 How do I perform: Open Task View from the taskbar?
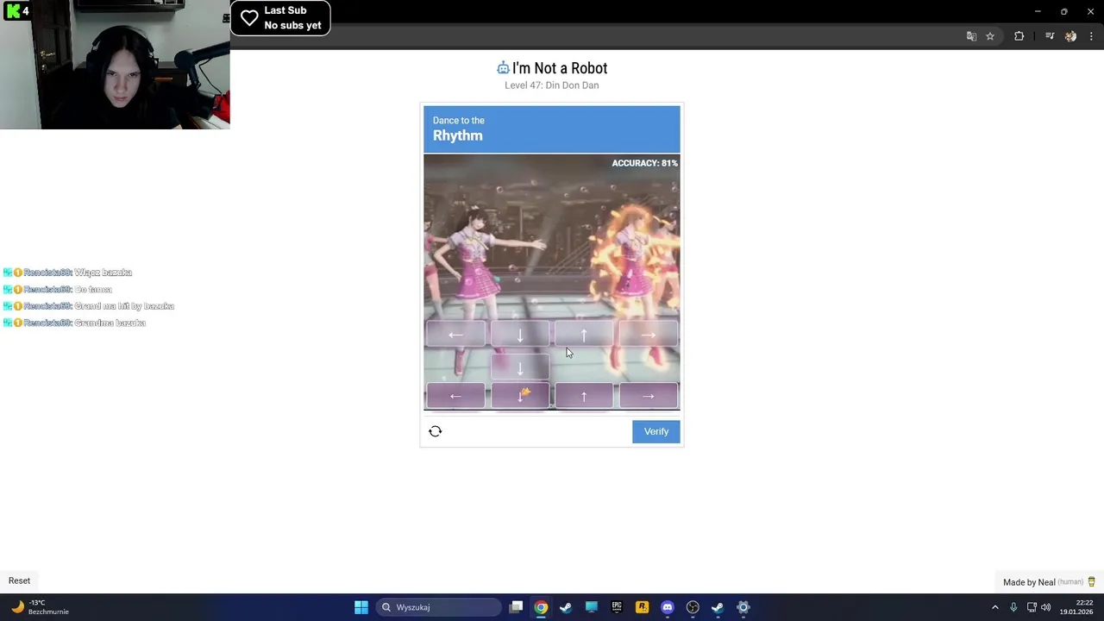516,607
